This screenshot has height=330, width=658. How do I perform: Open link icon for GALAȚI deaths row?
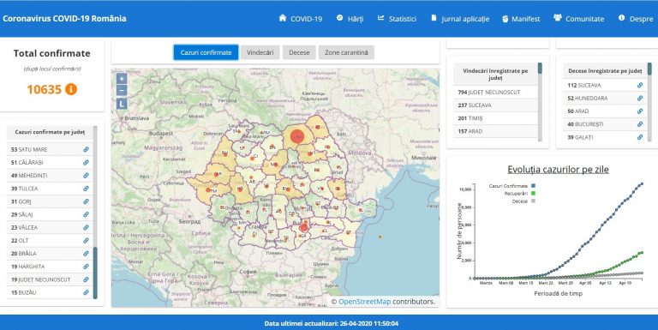[x=639, y=137]
